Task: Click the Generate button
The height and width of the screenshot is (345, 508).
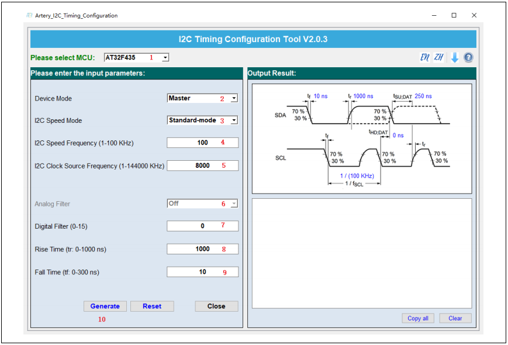Action: (x=105, y=306)
